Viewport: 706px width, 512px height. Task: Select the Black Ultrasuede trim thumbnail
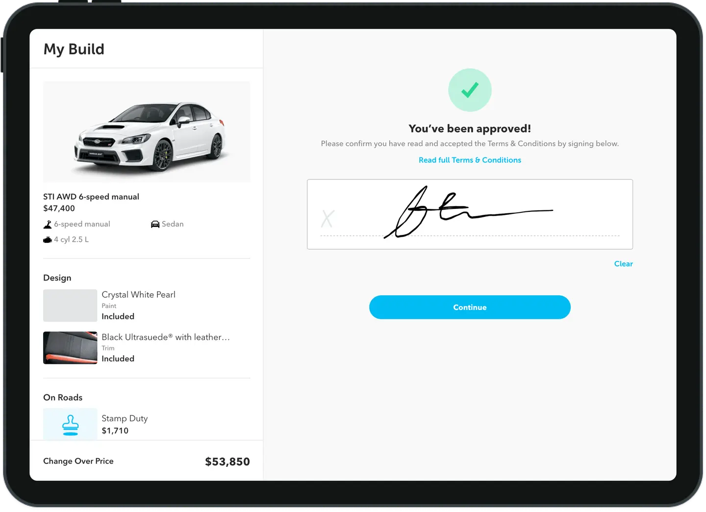click(70, 348)
